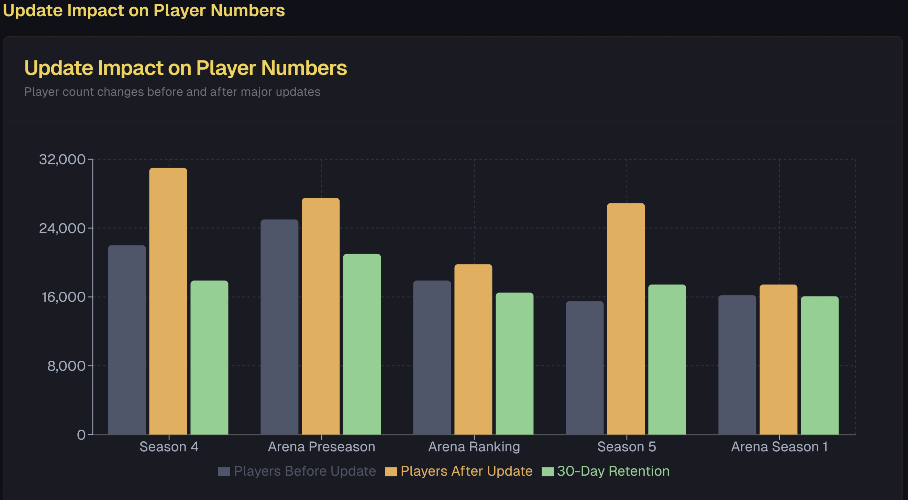Toggle the Players Before Update legend label
Image resolution: width=908 pixels, height=500 pixels.
click(x=305, y=471)
